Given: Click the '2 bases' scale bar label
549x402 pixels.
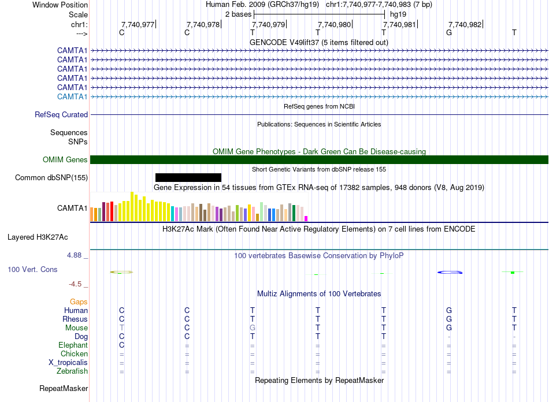Looking at the screenshot, I should (238, 14).
